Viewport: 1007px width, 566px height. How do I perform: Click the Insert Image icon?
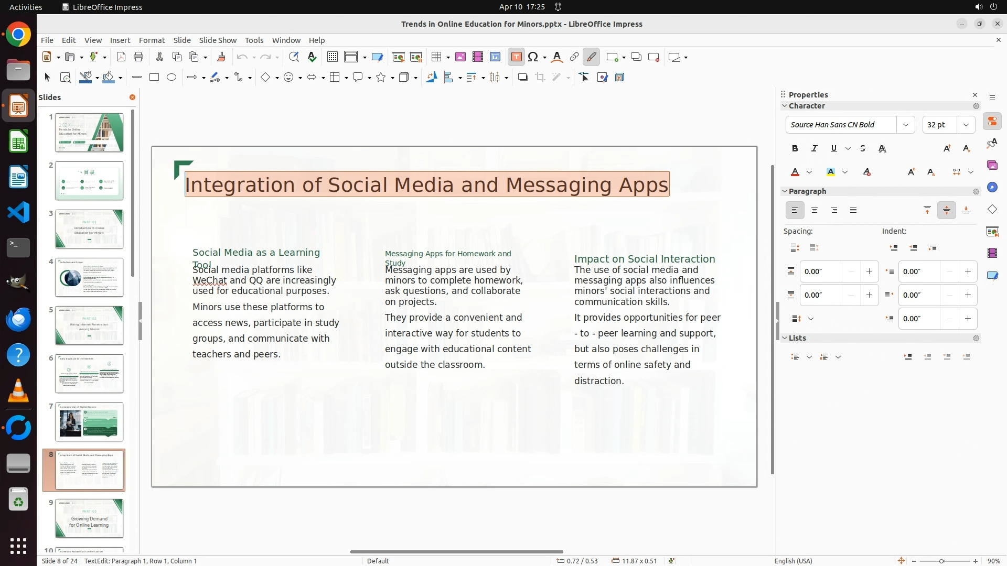tap(460, 57)
